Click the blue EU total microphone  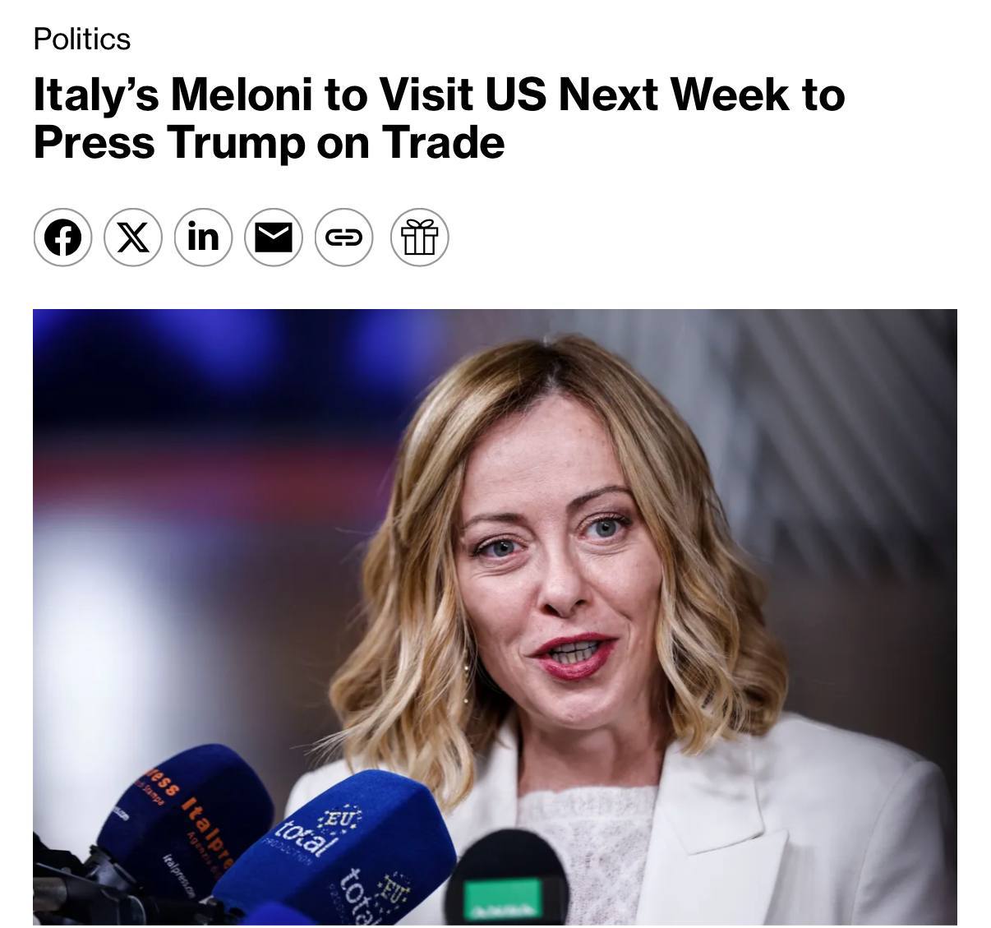pos(345,847)
